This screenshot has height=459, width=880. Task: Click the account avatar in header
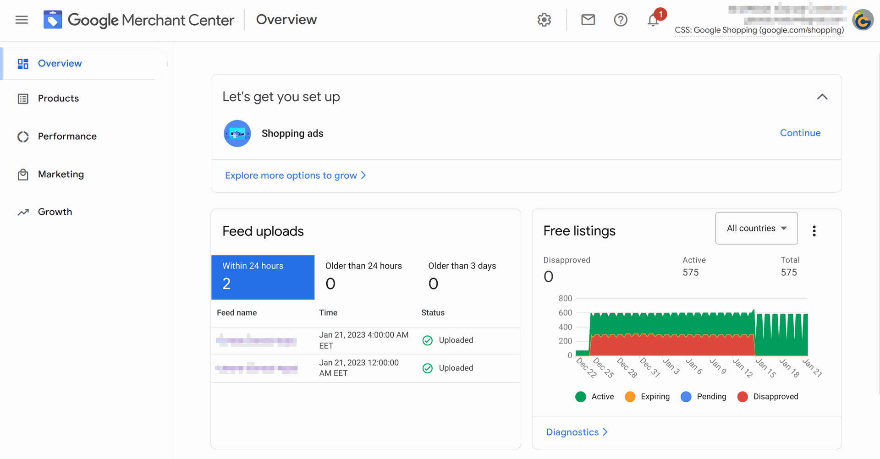863,20
